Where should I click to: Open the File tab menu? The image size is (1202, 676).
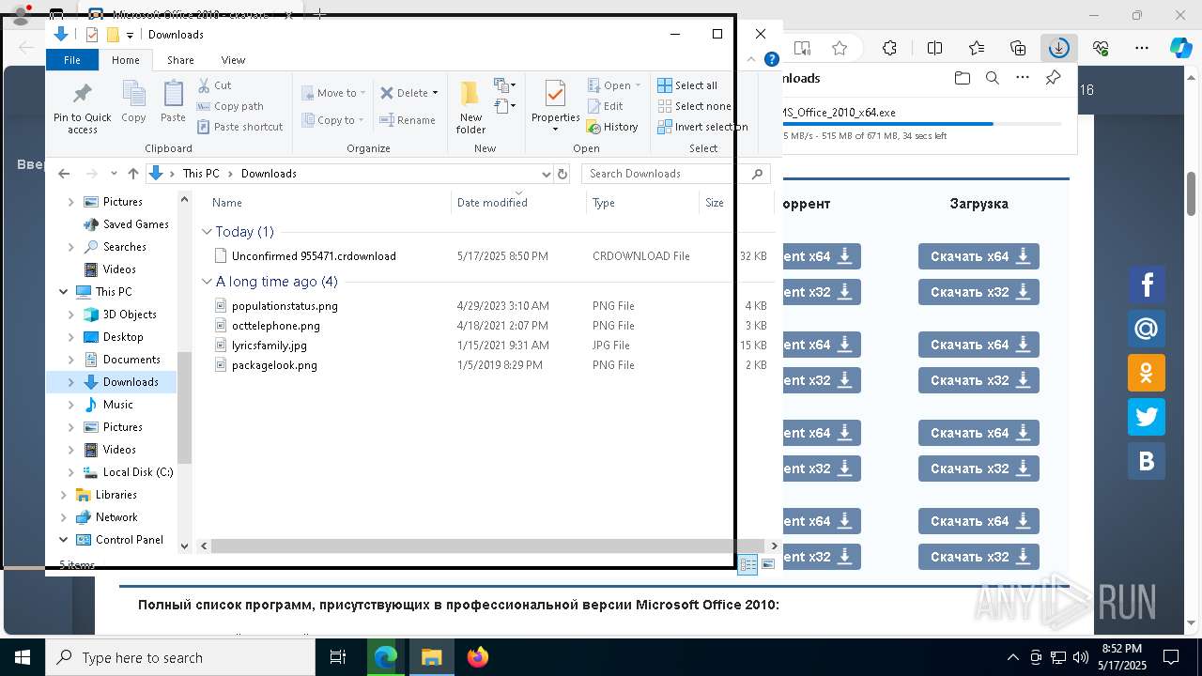(72, 60)
